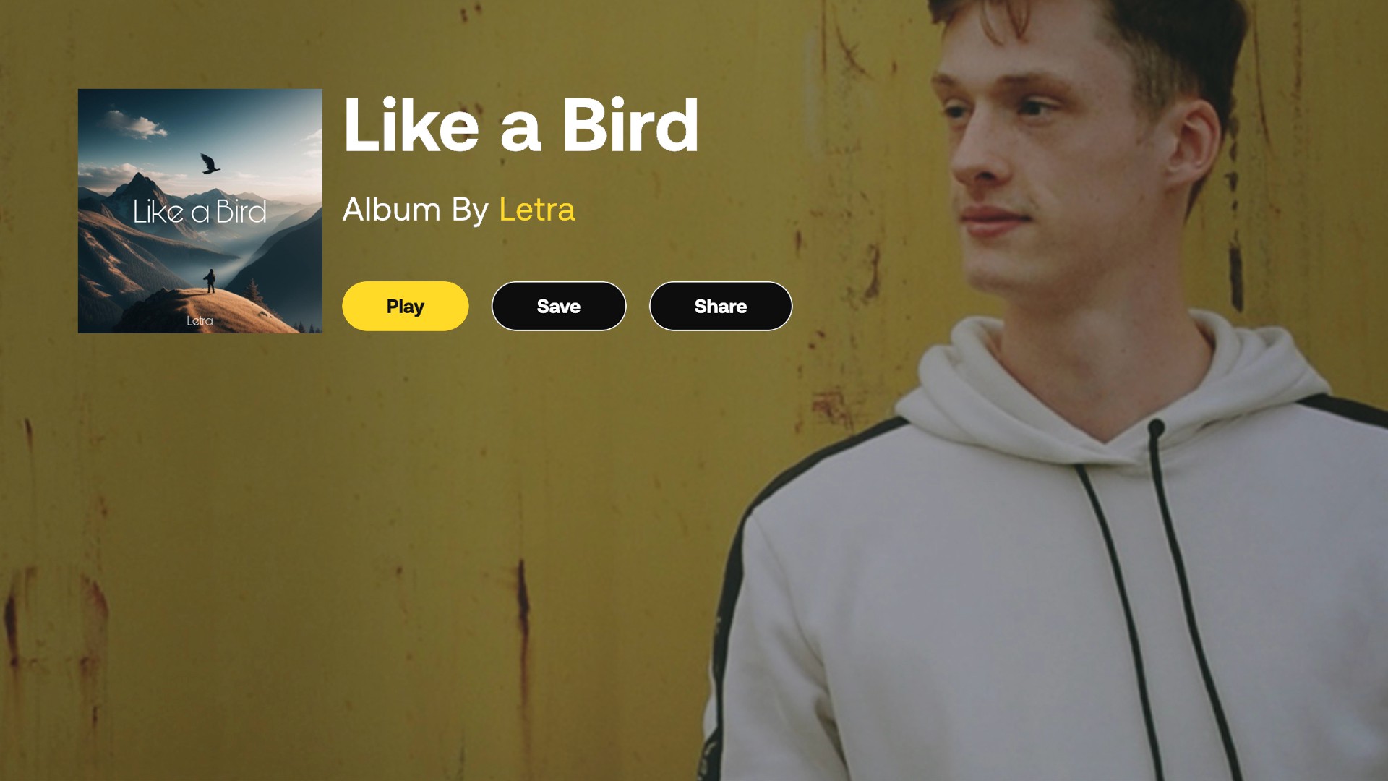The height and width of the screenshot is (781, 1388).
Task: Select the large Like a Bird heading
Action: (x=520, y=126)
